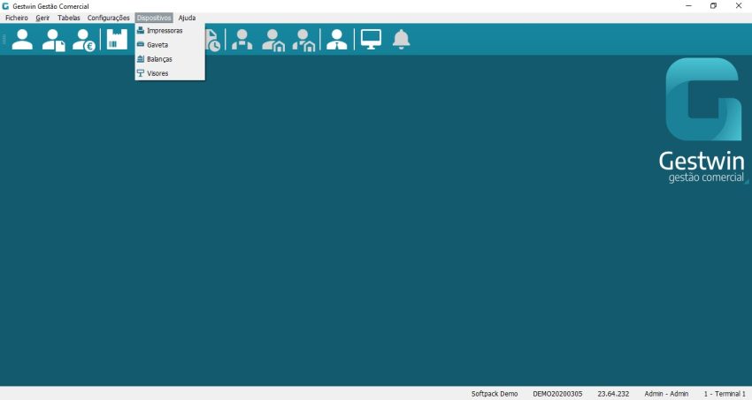This screenshot has height=400, width=752.
Task: Open the worker in overalls icon
Action: tap(242, 40)
